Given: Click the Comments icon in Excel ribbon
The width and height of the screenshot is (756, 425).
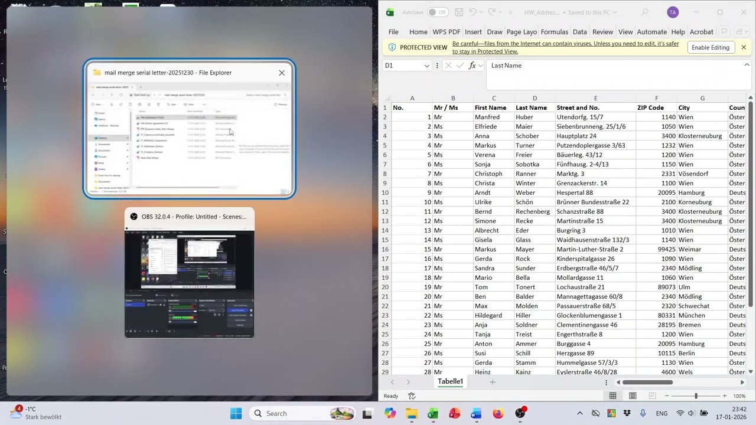Looking at the screenshot, I should coord(724,32).
